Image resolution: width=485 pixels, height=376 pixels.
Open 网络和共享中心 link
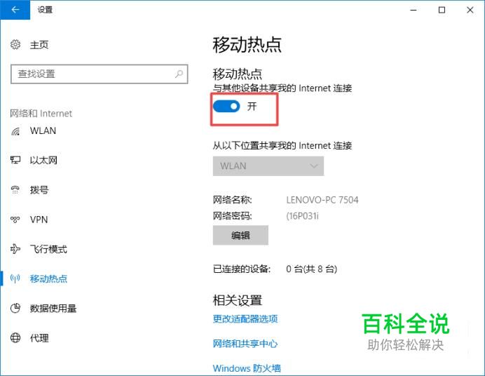click(x=245, y=344)
